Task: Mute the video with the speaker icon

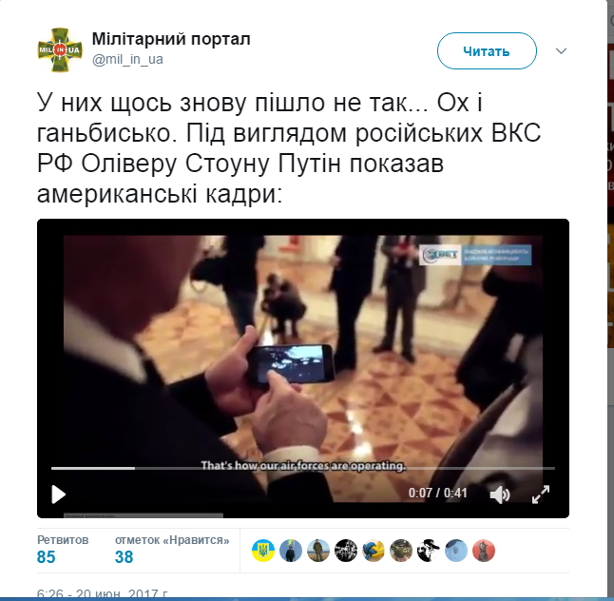Action: (x=500, y=494)
